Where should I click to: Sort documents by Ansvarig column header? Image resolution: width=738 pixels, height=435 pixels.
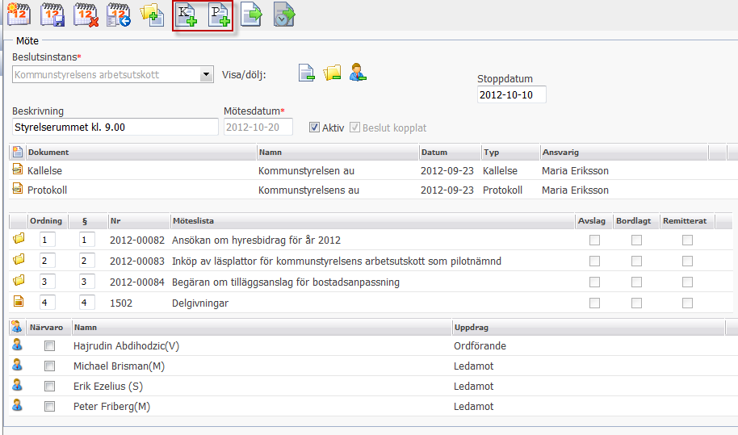click(560, 153)
